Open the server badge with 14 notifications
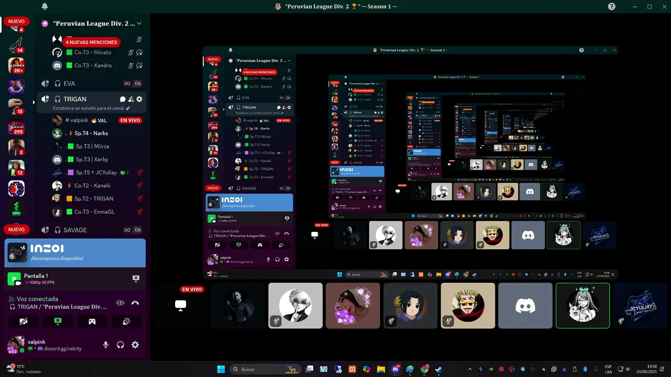The image size is (671, 377). tap(16, 47)
